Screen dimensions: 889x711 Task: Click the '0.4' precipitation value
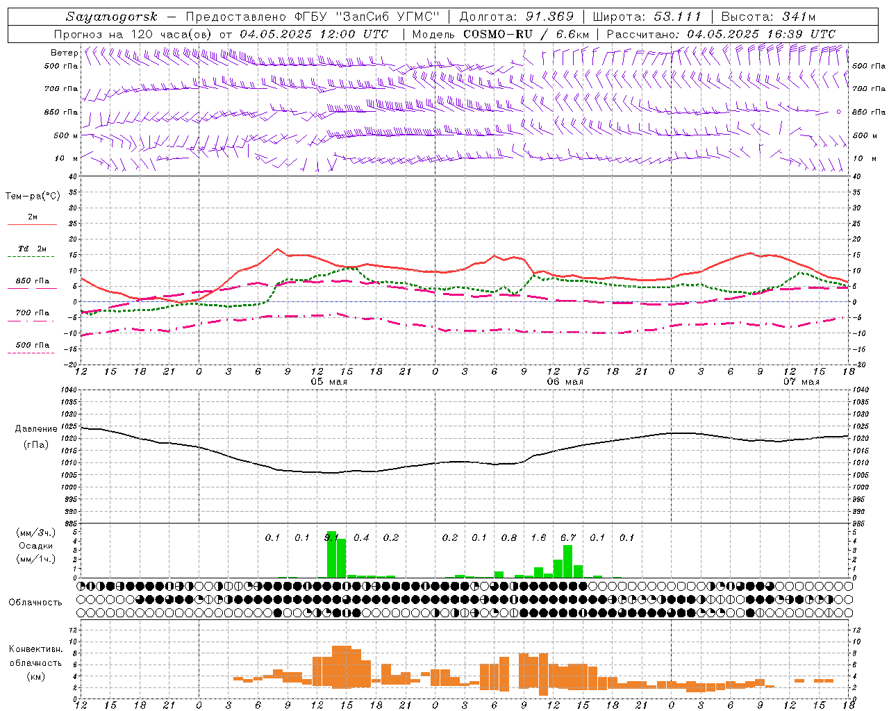pyautogui.click(x=361, y=537)
